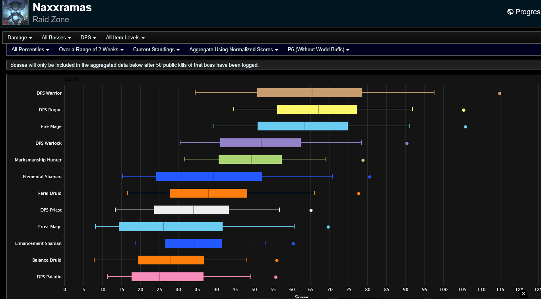The image size is (541, 299).
Task: Click the Naxxramas raid zone portrait icon
Action: coord(16,13)
